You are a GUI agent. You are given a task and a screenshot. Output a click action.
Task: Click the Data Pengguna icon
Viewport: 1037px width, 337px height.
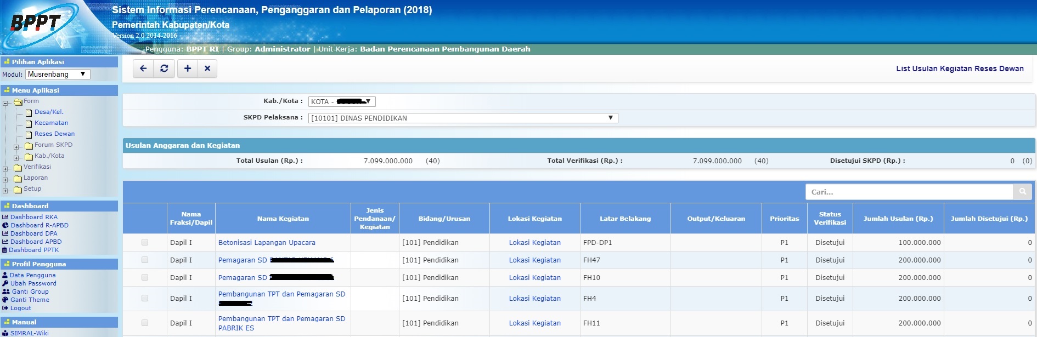click(5, 275)
